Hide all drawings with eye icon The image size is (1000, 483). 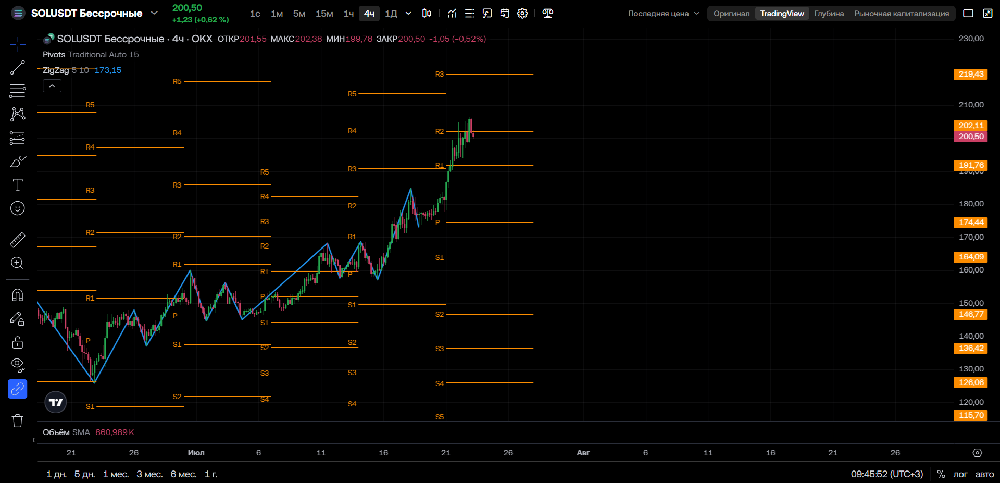[x=18, y=365]
